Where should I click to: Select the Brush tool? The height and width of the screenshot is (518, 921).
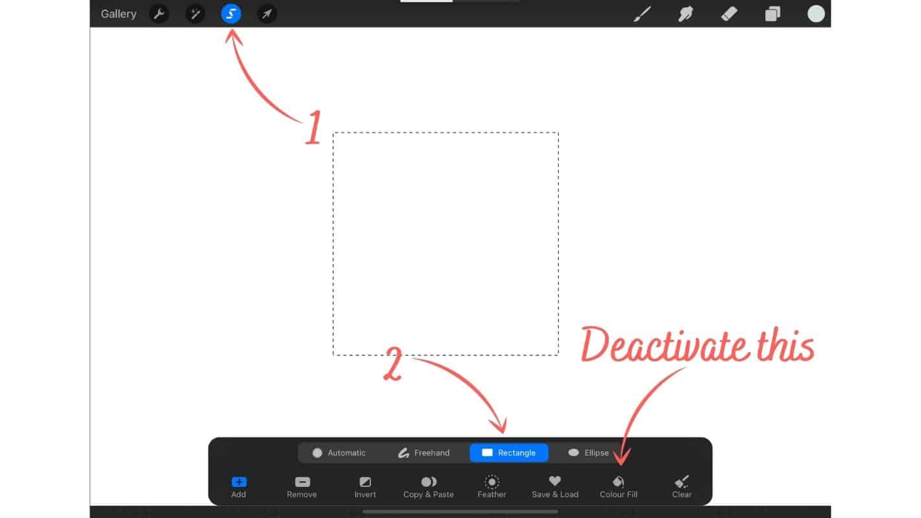642,14
